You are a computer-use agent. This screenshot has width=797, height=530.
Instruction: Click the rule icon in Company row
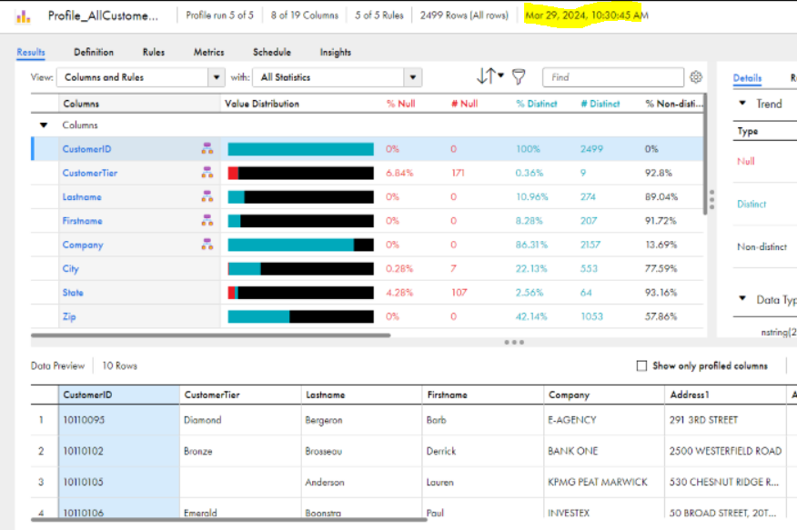pos(207,245)
